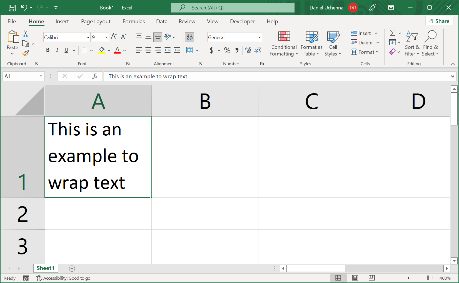Apply underline to the selected text

pos(66,50)
